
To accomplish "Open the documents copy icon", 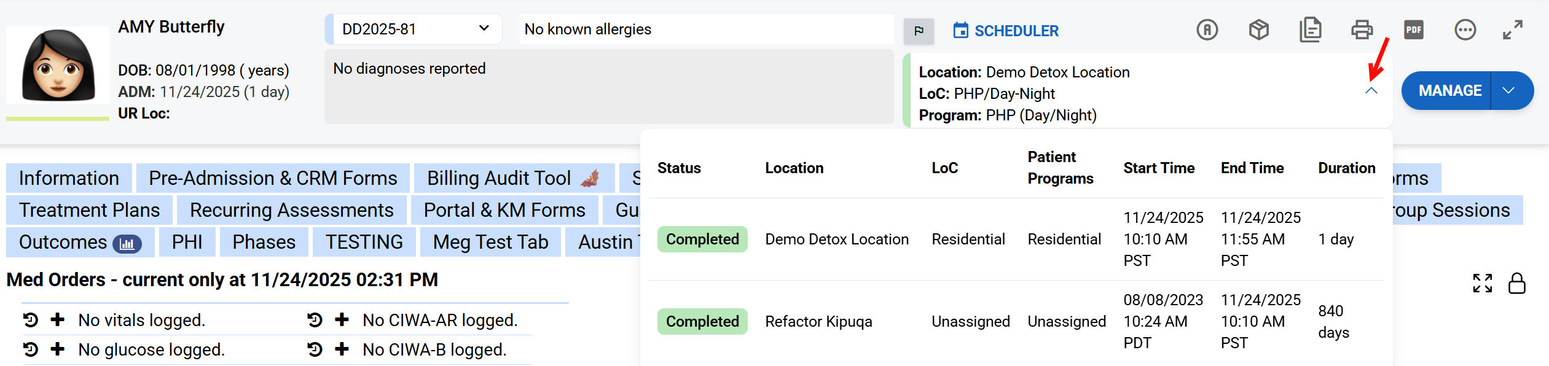I will click(1310, 29).
